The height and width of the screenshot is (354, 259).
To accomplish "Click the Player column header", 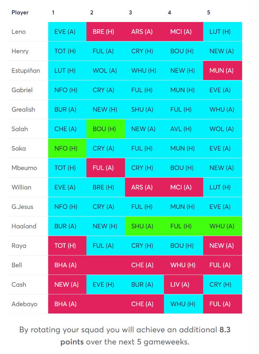I will click(20, 12).
